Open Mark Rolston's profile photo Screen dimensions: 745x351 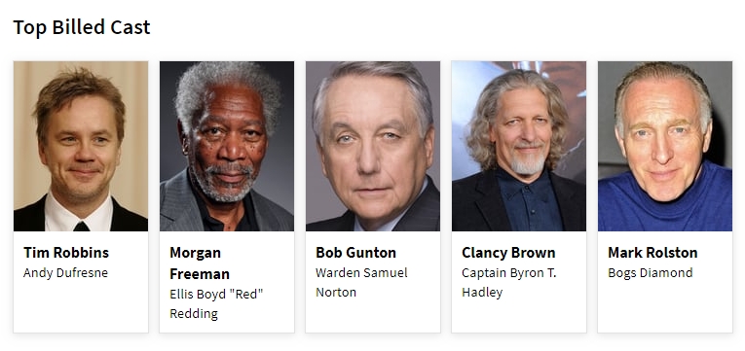tap(665, 146)
